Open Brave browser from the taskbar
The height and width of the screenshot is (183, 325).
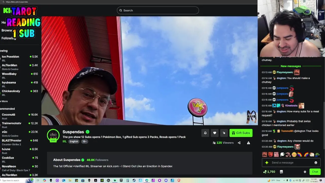(x=179, y=180)
